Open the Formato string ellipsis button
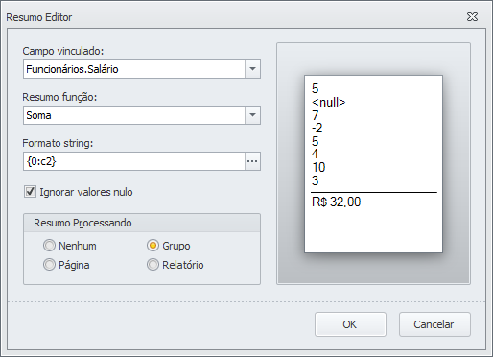493x357 pixels. click(x=252, y=161)
